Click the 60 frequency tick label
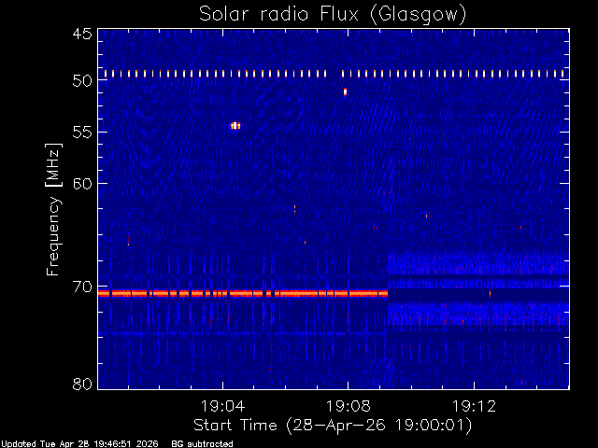The image size is (598, 448). (x=82, y=183)
